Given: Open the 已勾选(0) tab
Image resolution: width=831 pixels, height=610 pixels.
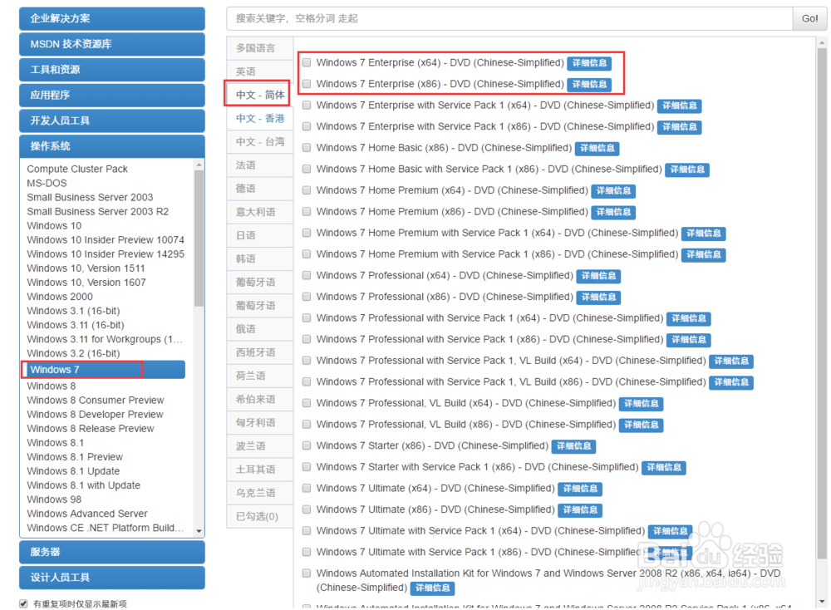Looking at the screenshot, I should pyautogui.click(x=259, y=516).
